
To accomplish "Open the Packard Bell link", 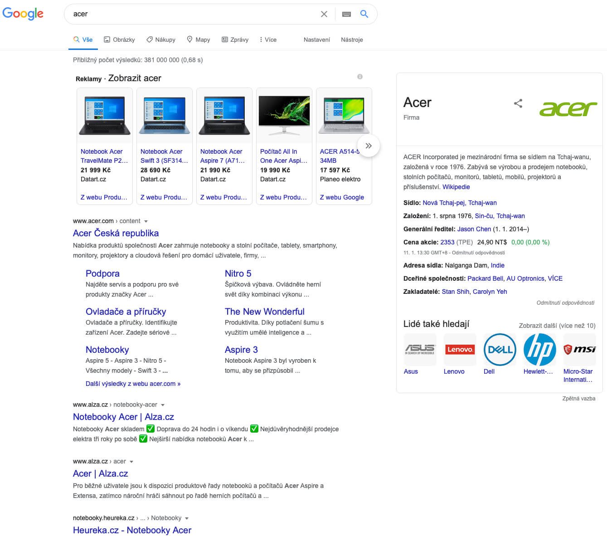I will tap(485, 278).
